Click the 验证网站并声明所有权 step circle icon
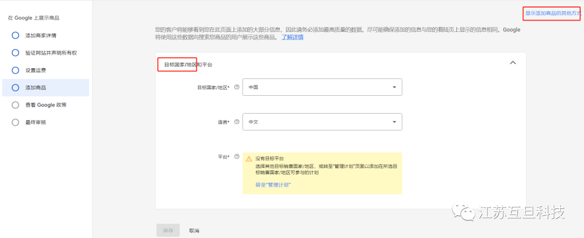 (15, 53)
